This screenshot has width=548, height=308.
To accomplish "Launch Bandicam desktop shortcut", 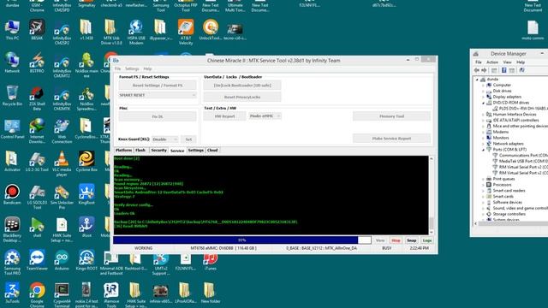I will (12, 194).
